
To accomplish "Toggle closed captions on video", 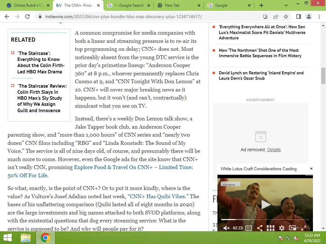I will [248, 228].
